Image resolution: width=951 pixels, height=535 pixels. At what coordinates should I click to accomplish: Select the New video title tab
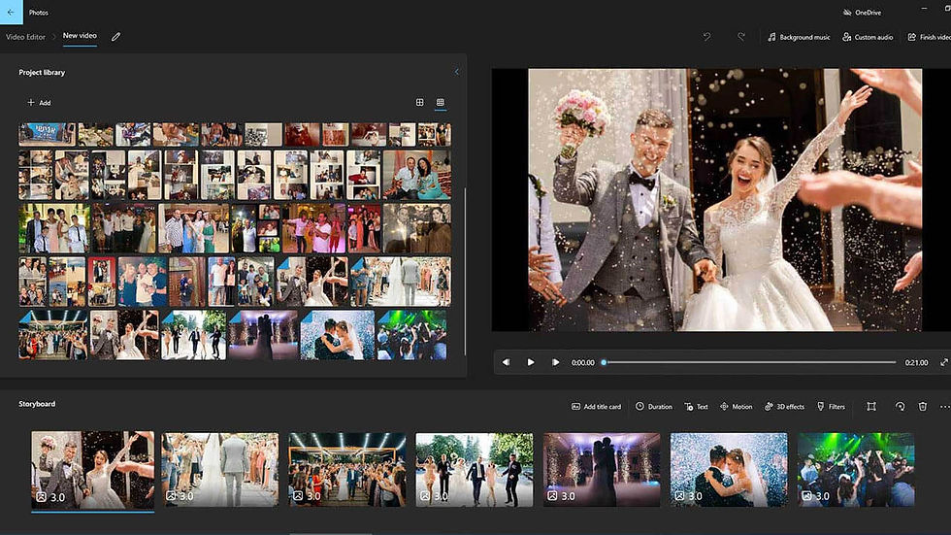[80, 36]
